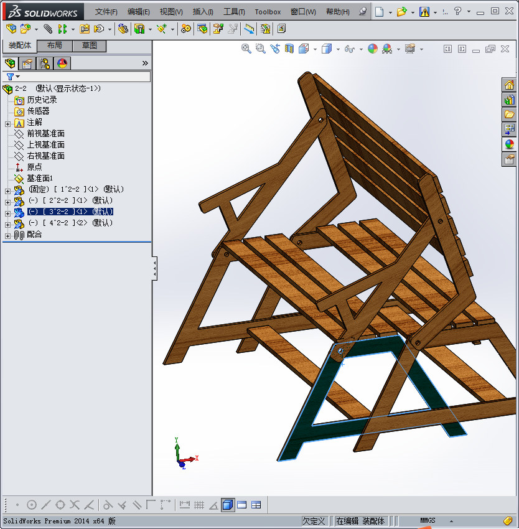Click the rebuild indicator icon in status bar

click(508, 520)
